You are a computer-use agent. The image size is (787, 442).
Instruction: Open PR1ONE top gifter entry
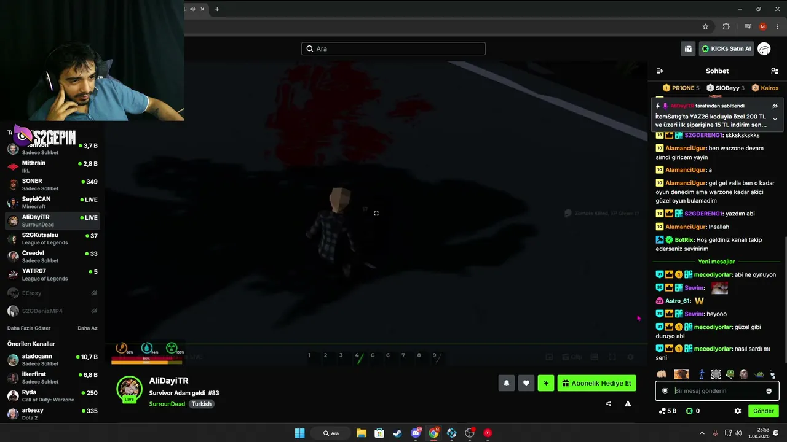[681, 88]
